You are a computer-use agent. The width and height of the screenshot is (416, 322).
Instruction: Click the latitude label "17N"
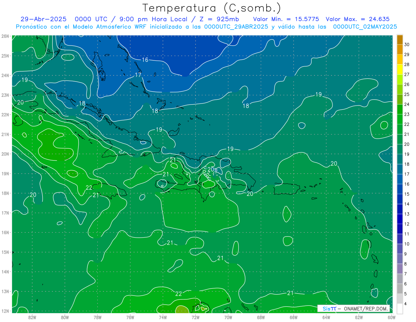click(5, 213)
